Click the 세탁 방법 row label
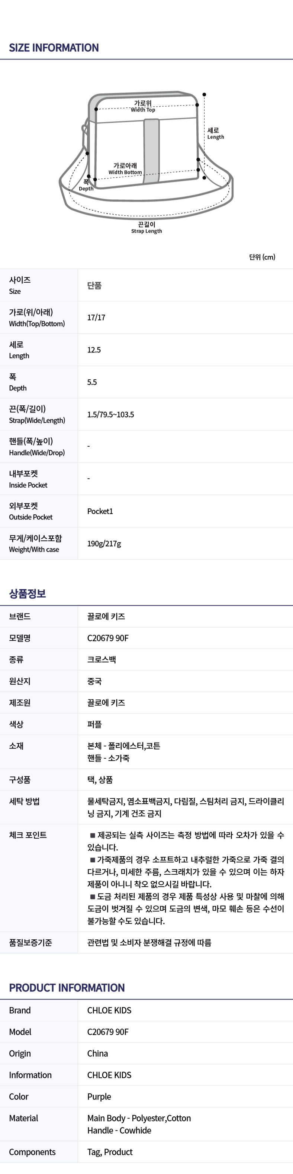Viewport: 293px width, 1174px height. (24, 801)
